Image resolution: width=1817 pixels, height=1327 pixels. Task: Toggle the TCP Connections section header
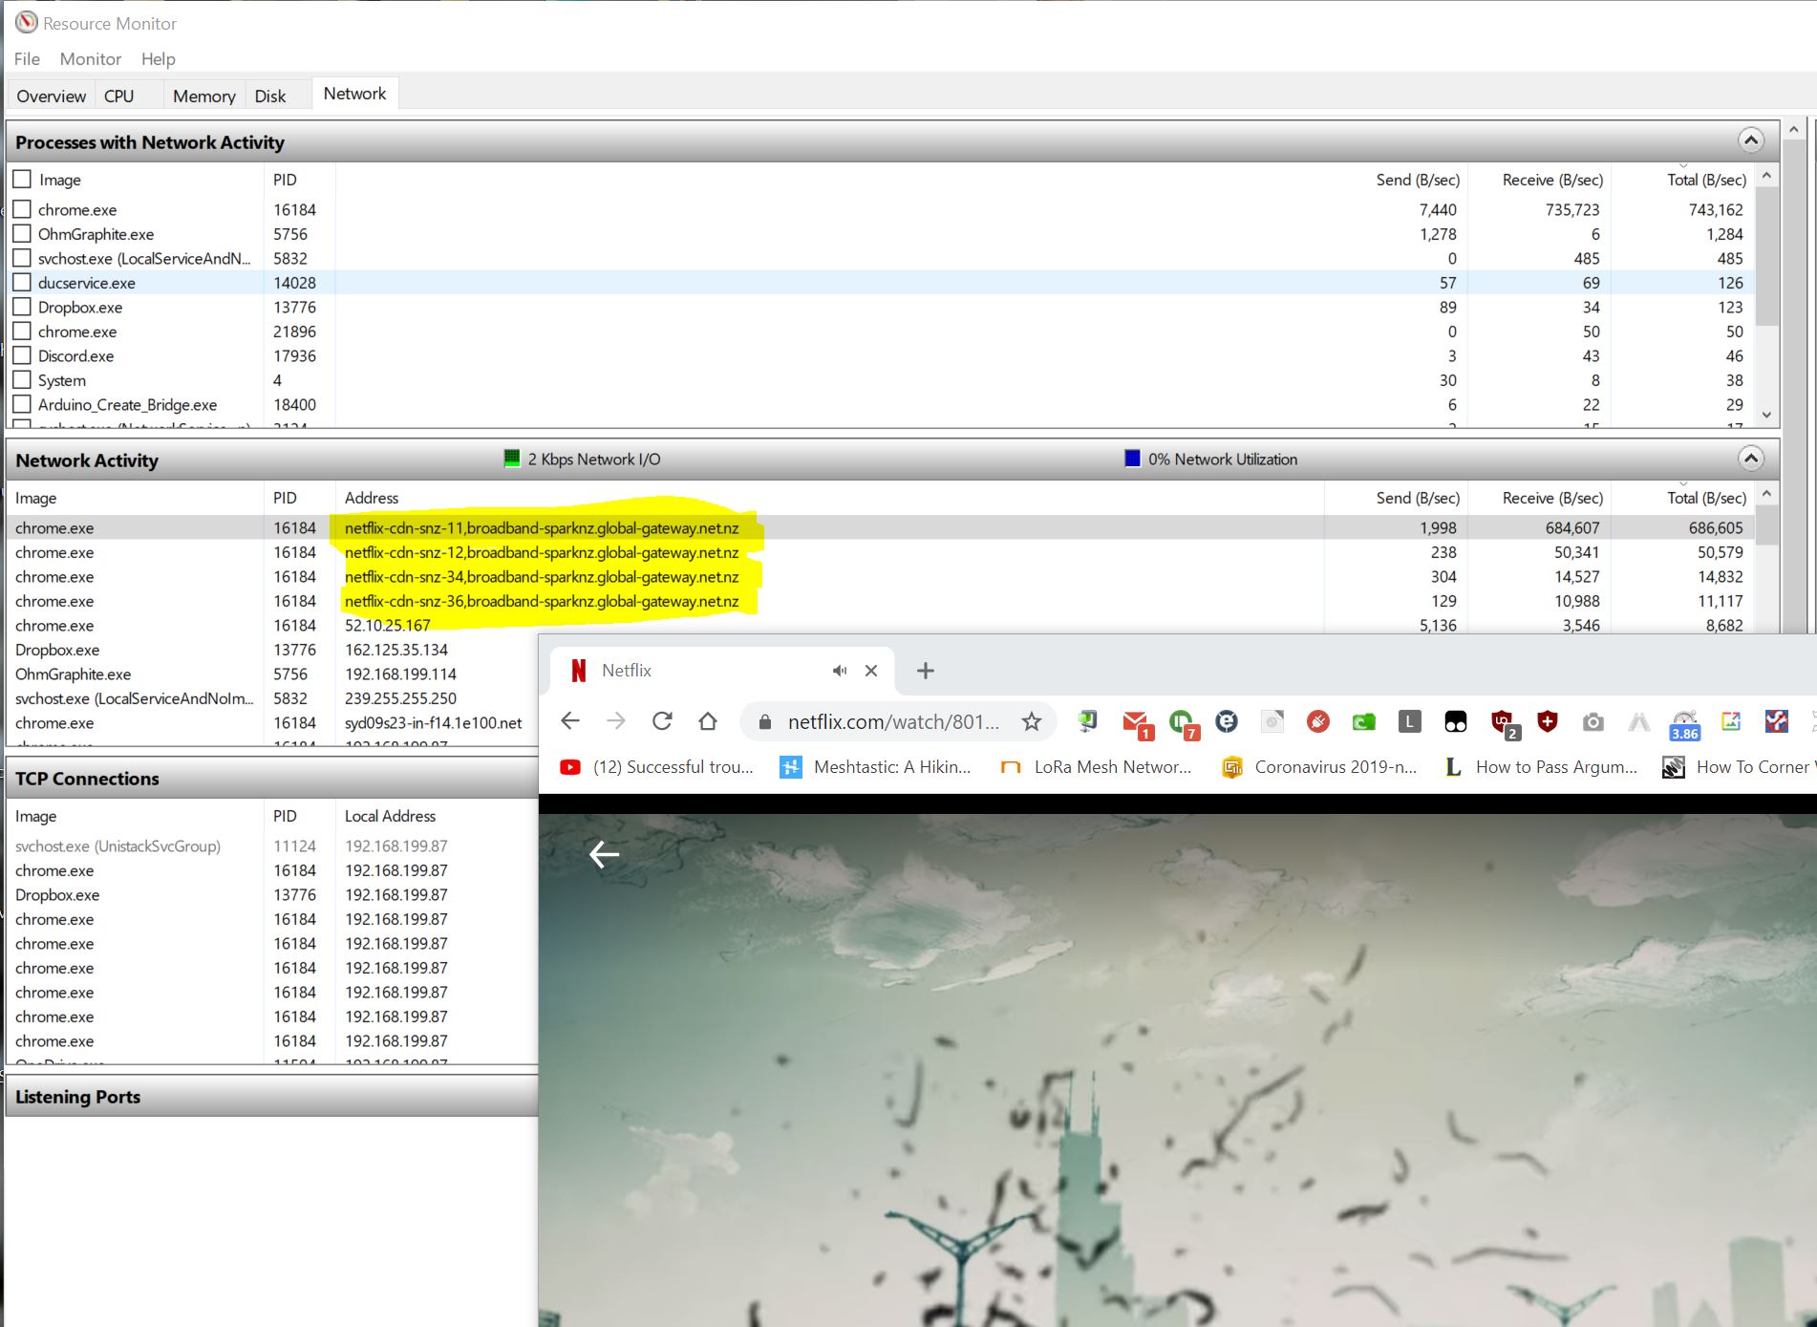point(271,779)
